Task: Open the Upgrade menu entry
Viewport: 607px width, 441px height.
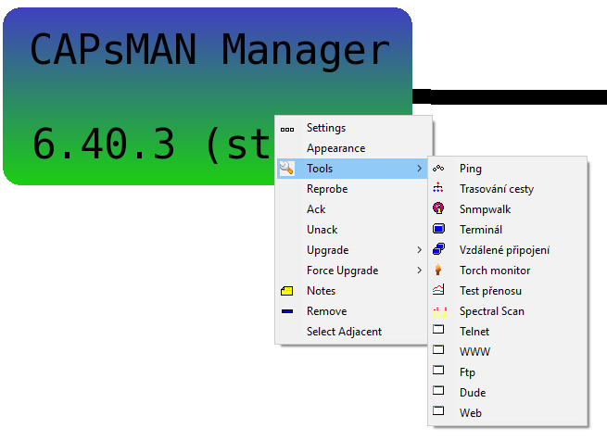Action: point(352,250)
